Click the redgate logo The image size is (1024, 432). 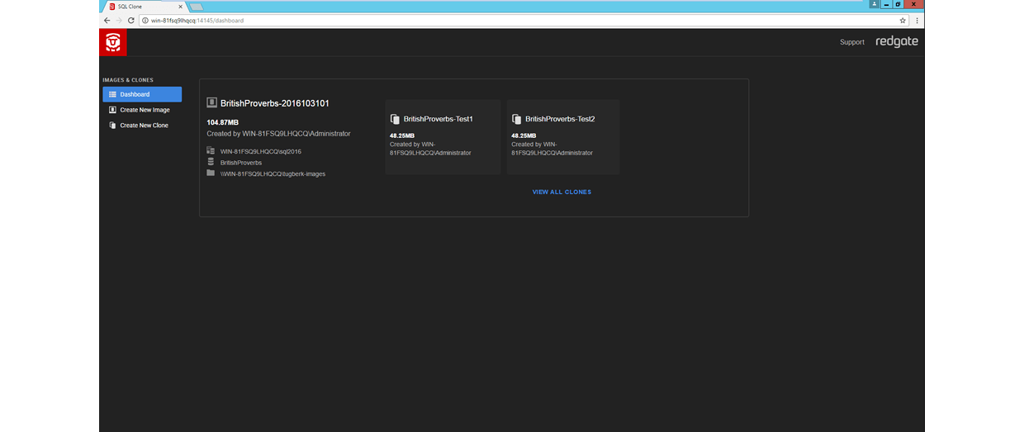(897, 42)
